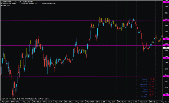Click the Tokyo time row
Viewport: 169px width, 103px height.
[x=148, y=89]
